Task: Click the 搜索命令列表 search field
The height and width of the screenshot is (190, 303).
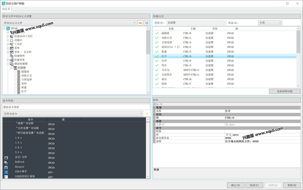Action: click(x=76, y=107)
